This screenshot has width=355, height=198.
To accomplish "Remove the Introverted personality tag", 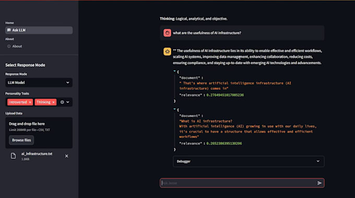I will click(x=30, y=102).
